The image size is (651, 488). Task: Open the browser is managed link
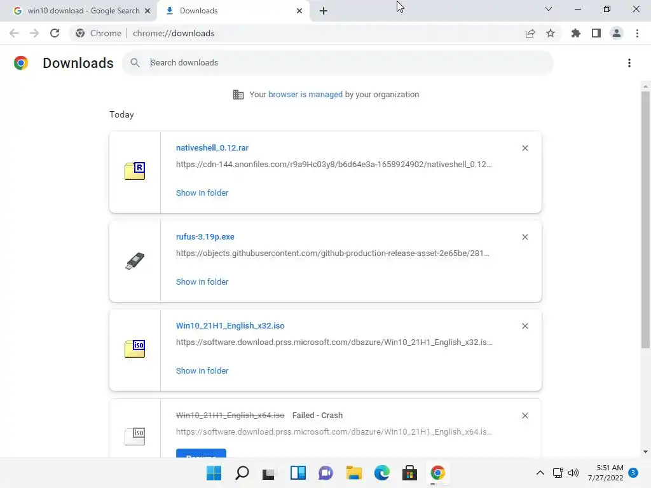[x=305, y=94]
